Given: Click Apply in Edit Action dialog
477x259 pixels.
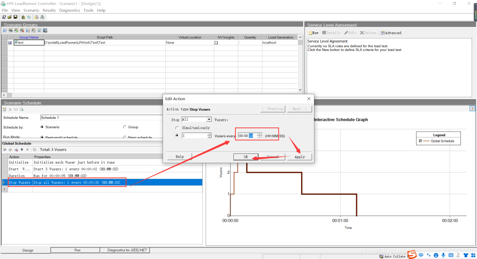Looking at the screenshot, I should tap(300, 157).
